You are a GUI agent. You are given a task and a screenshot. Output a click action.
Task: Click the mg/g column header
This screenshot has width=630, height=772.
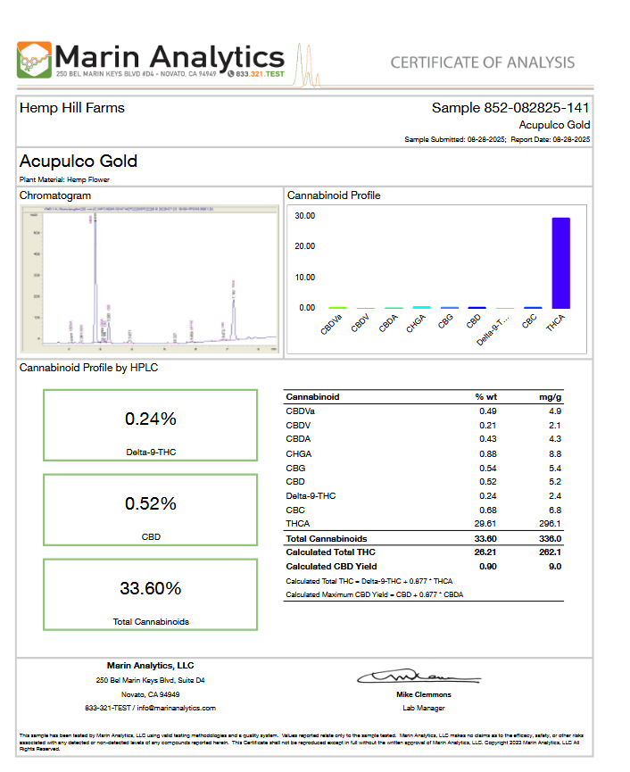tap(553, 396)
